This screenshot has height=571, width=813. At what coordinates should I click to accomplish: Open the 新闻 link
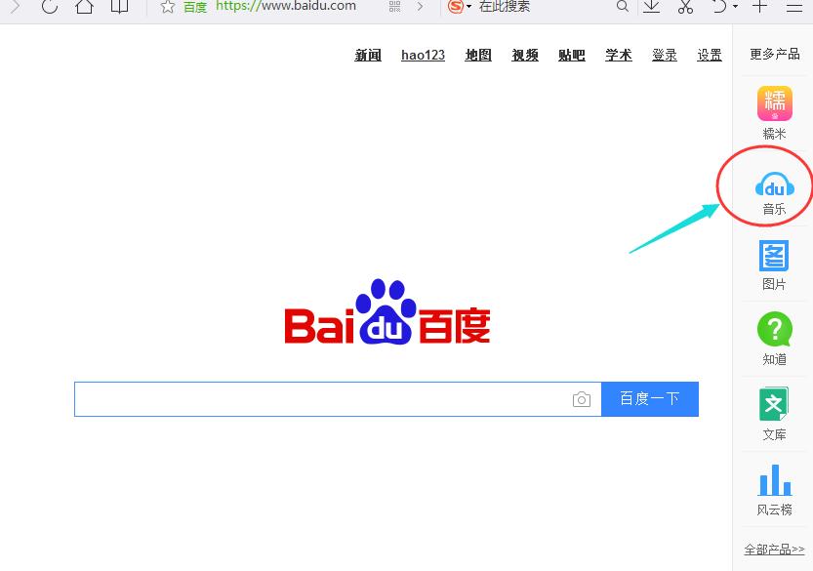tap(368, 55)
